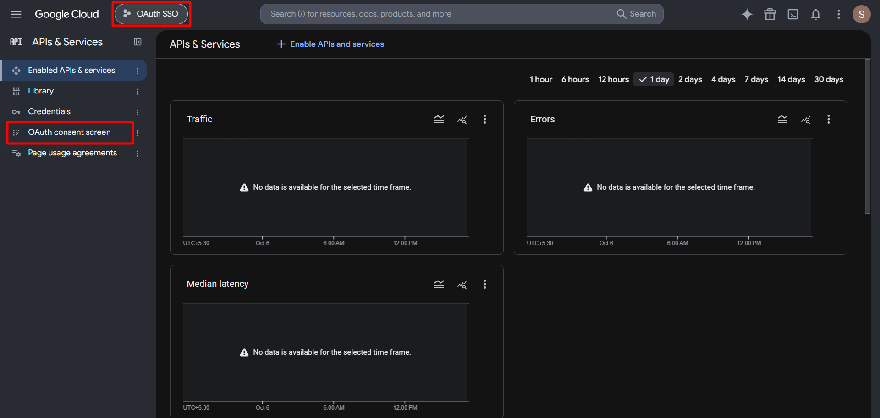Open options for Page usage agreements item
Image resolution: width=880 pixels, height=418 pixels.
137,154
